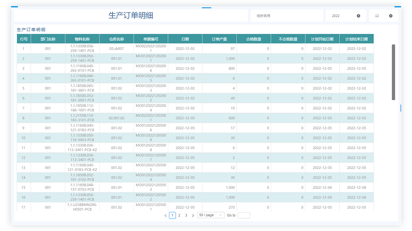Click the 订单产量 column header
The height and width of the screenshot is (231, 412).
coord(219,39)
